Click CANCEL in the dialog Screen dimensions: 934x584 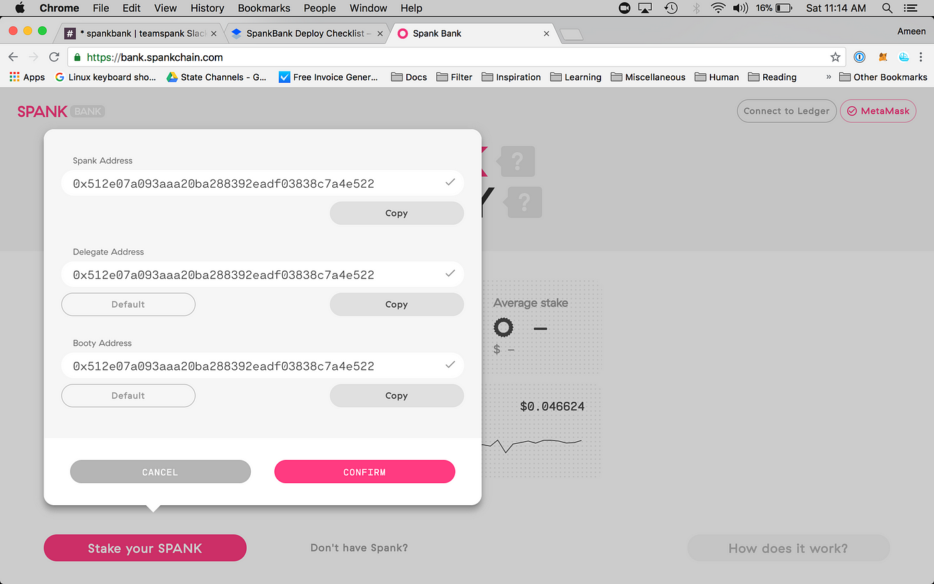(160, 472)
